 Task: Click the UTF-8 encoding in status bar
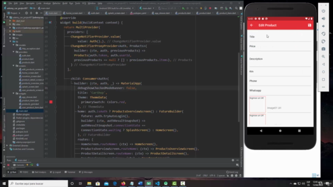point(212,176)
